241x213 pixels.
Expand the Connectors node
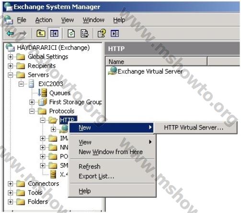[11, 184]
